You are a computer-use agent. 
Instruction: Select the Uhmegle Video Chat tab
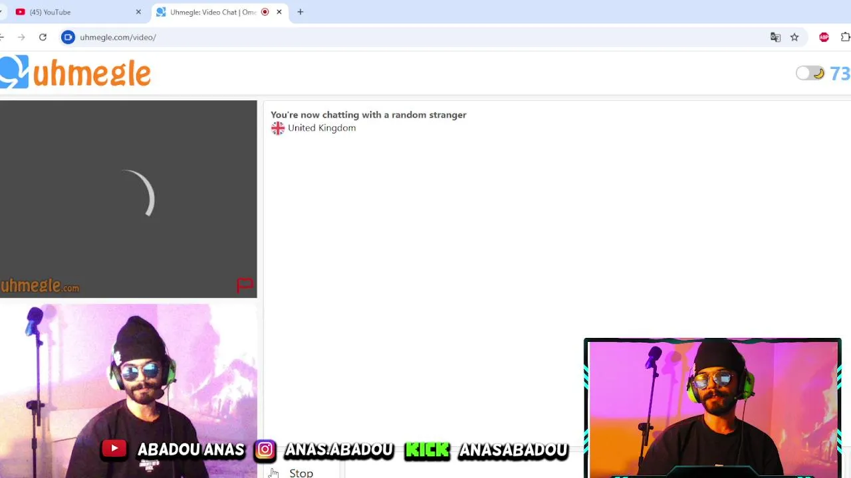click(219, 12)
